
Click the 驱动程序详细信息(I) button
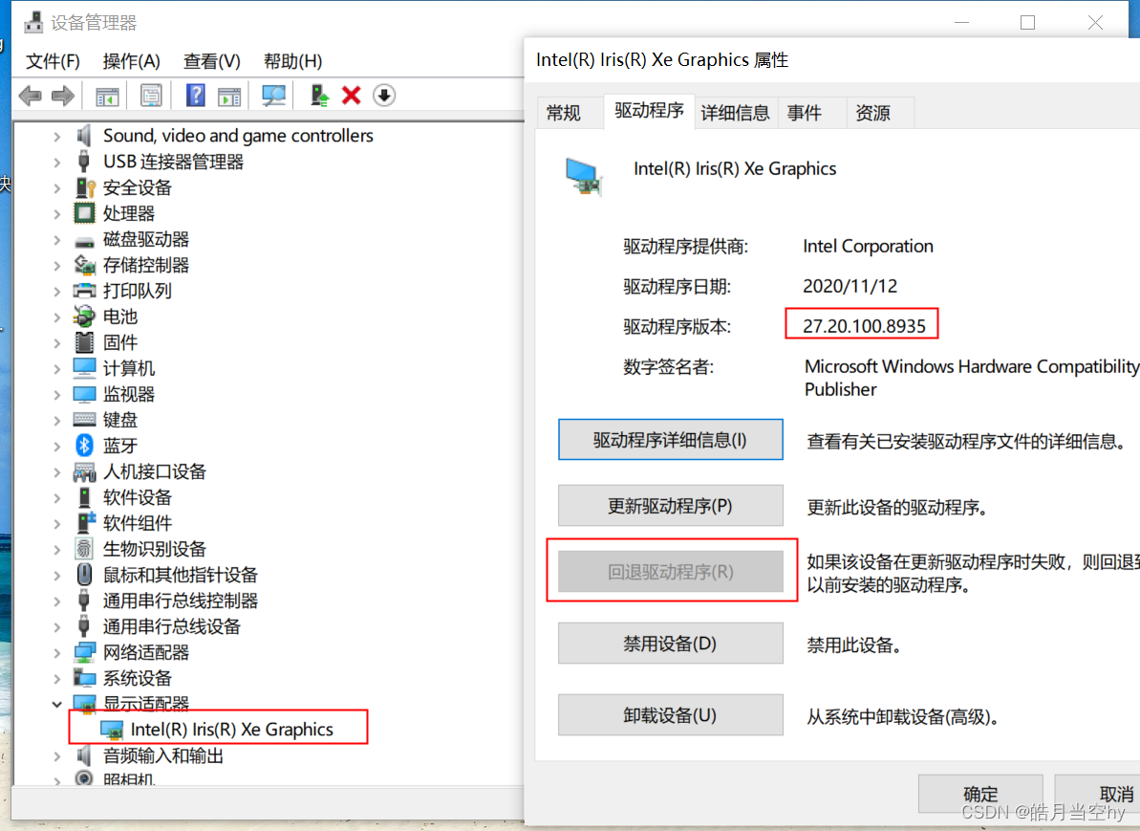click(670, 440)
